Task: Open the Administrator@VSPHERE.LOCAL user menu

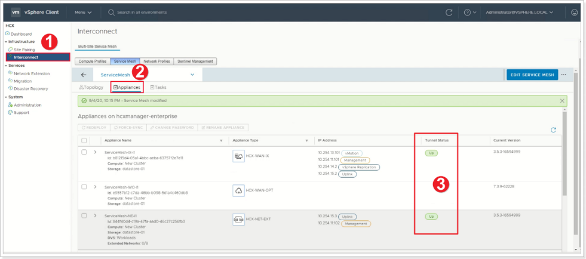Action: click(x=519, y=12)
